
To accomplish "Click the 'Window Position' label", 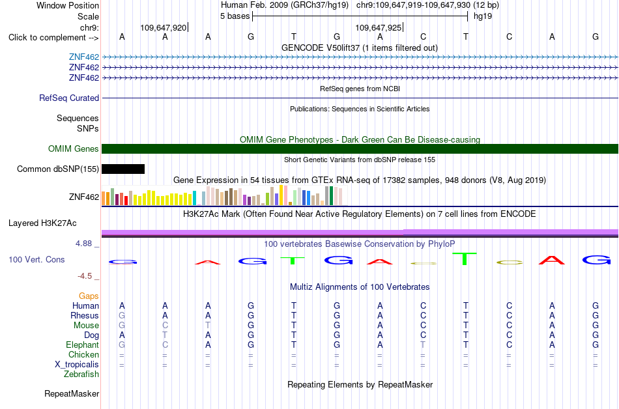I will [x=68, y=5].
